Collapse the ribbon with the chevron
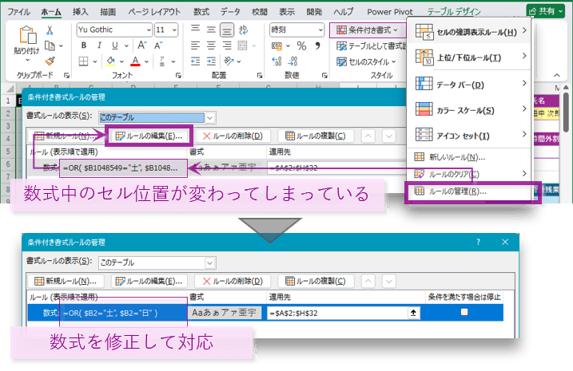Viewport: 573px width, 371px height. point(556,76)
